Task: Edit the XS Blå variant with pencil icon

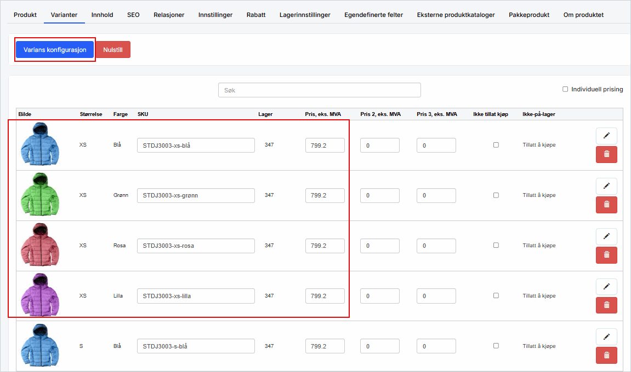Action: [x=606, y=136]
